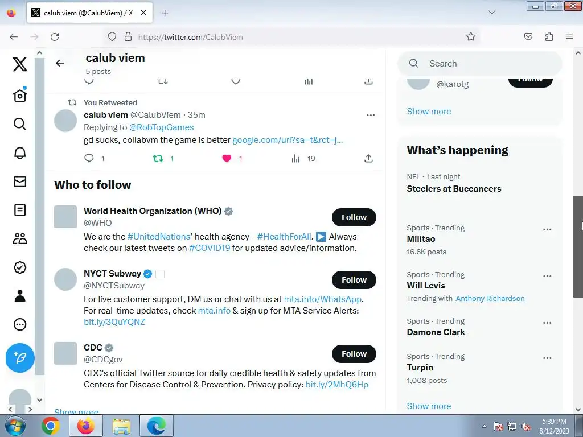Click the Firefox address bar URL
Screen dimensions: 583x437
pyautogui.click(x=190, y=37)
